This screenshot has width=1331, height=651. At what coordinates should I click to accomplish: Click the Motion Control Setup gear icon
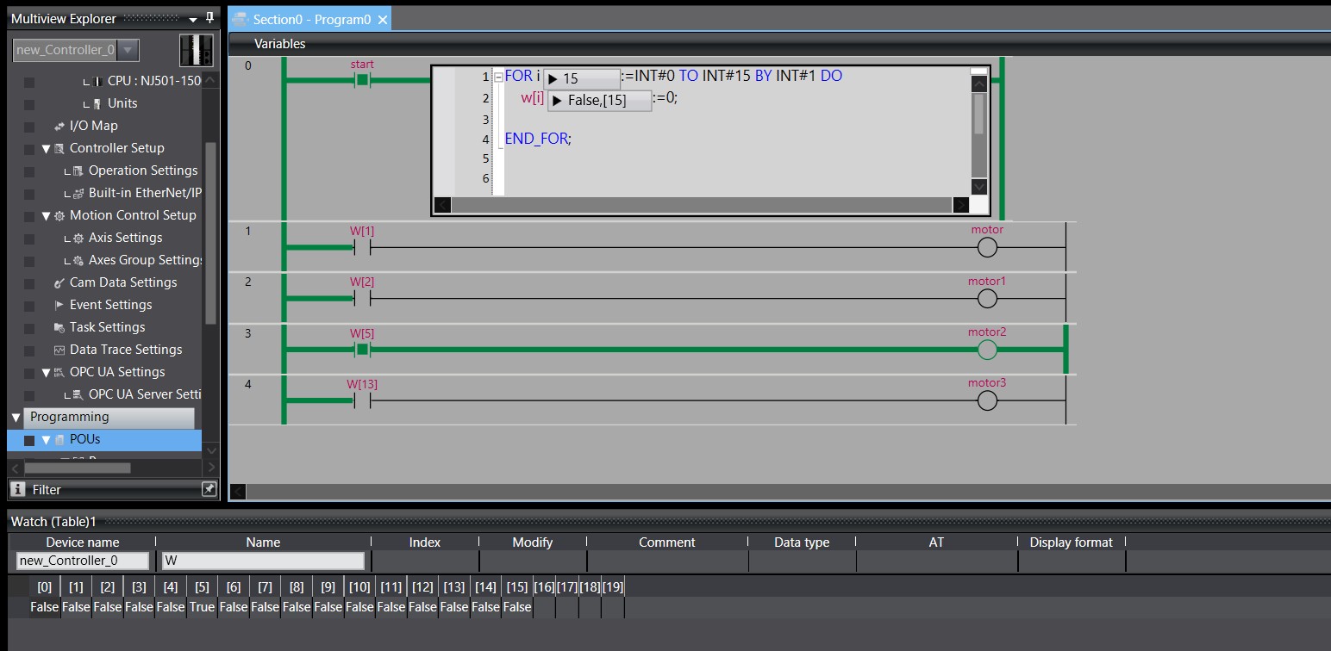59,215
